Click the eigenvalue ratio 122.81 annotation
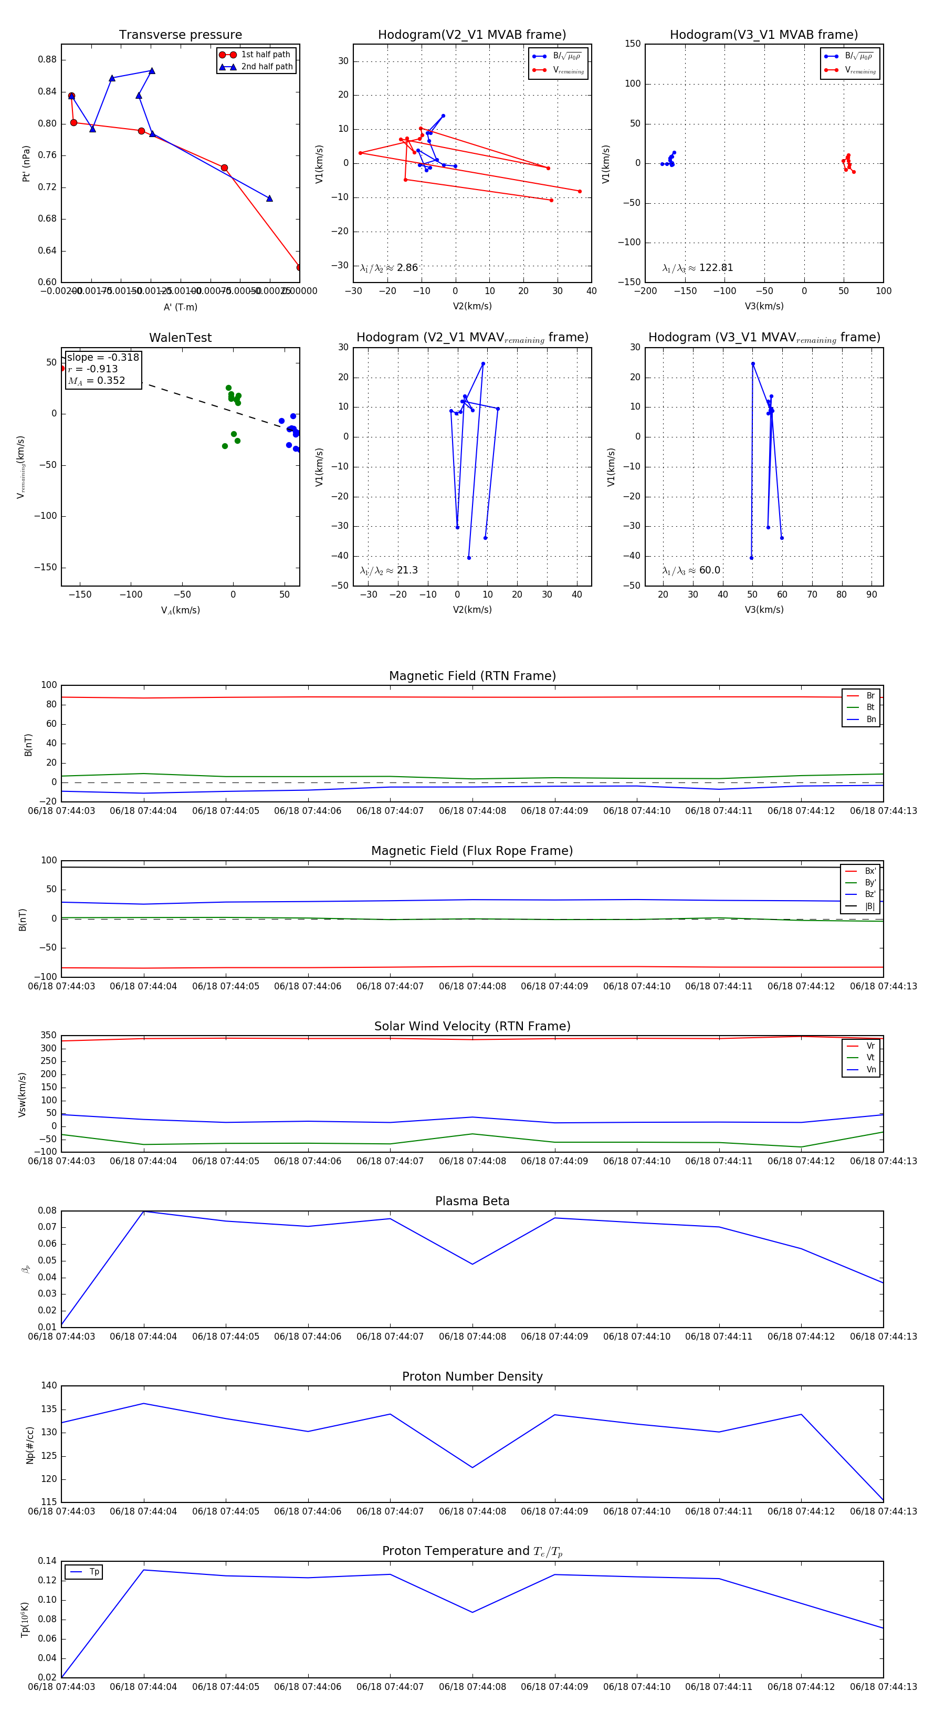 tap(698, 268)
